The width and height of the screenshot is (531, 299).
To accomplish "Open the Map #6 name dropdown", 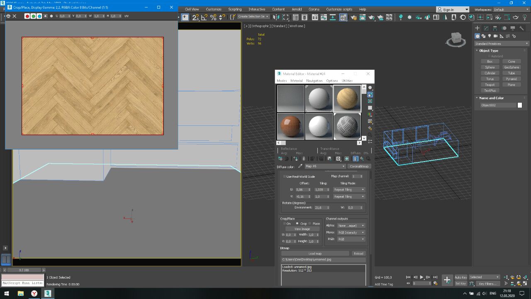I will (x=325, y=166).
